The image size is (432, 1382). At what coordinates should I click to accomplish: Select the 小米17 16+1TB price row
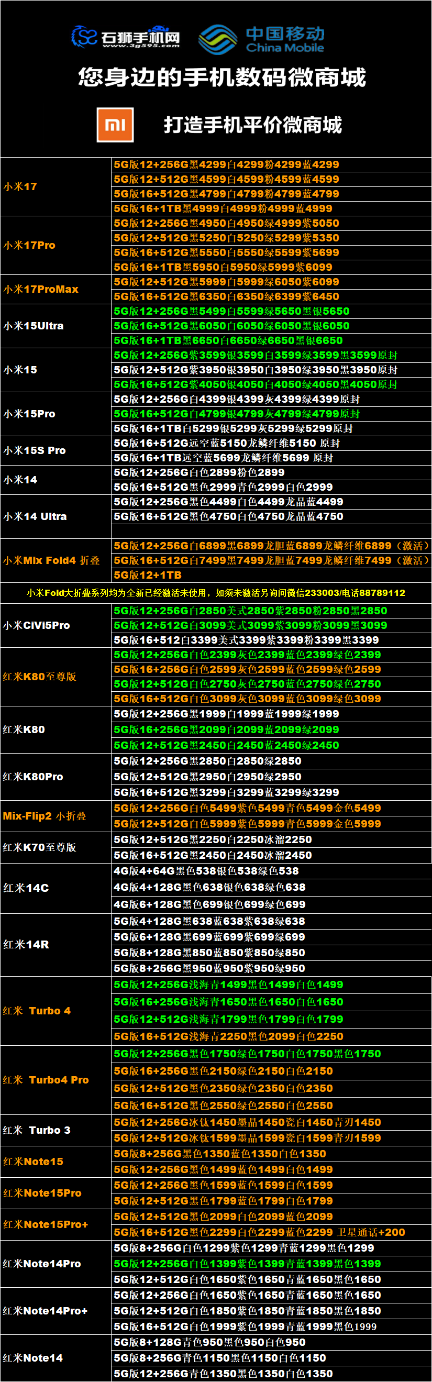coord(223,209)
